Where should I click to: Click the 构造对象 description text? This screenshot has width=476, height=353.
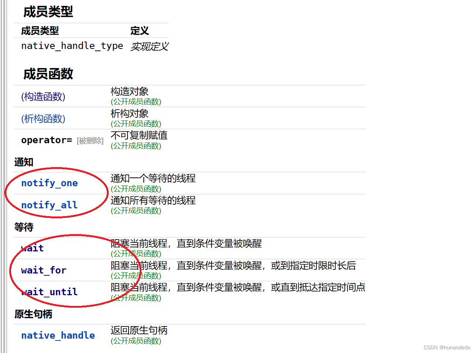130,91
